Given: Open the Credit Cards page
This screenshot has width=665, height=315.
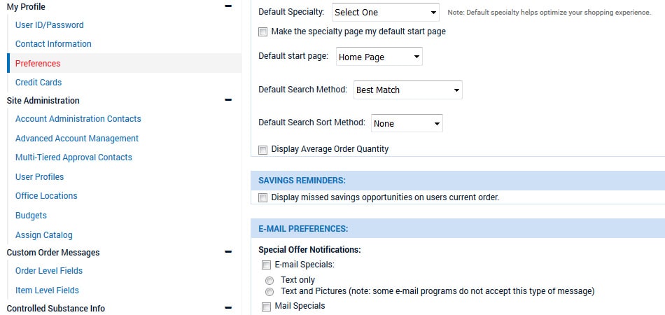Looking at the screenshot, I should pyautogui.click(x=38, y=83).
